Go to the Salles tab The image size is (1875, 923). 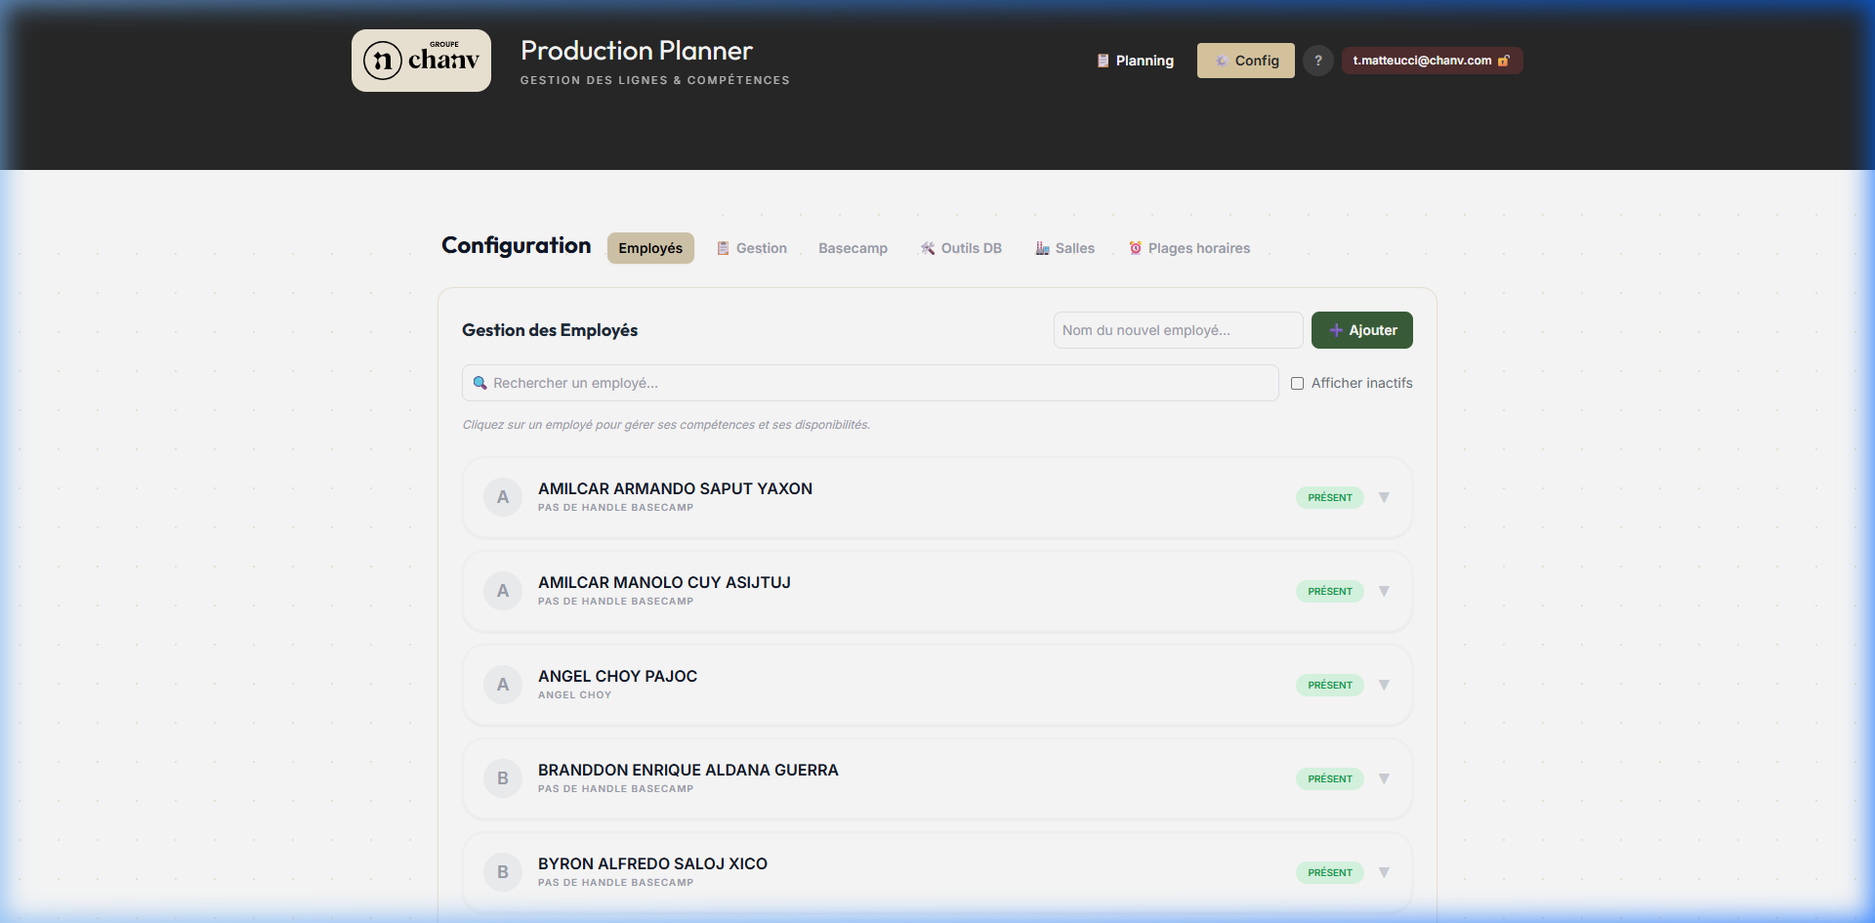click(x=1065, y=248)
